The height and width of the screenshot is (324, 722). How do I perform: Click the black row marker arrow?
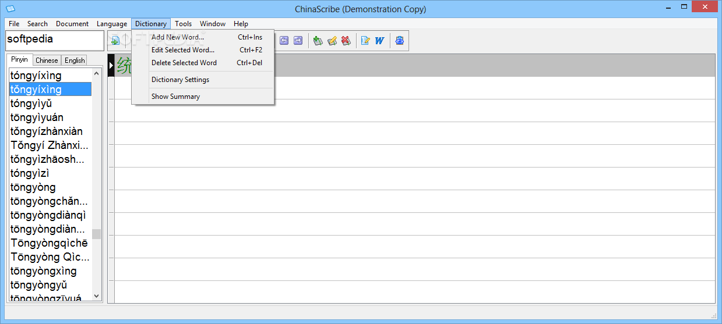pos(111,65)
